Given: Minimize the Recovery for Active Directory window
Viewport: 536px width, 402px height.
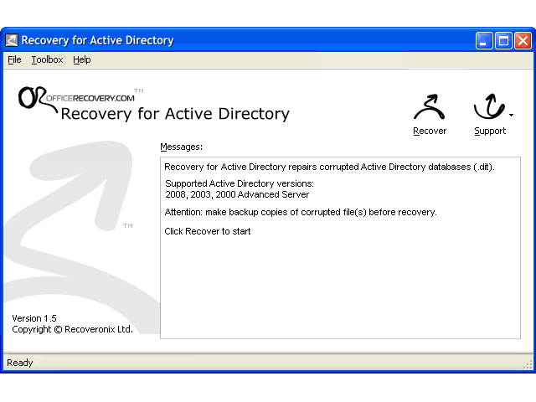Looking at the screenshot, I should pyautogui.click(x=484, y=41).
